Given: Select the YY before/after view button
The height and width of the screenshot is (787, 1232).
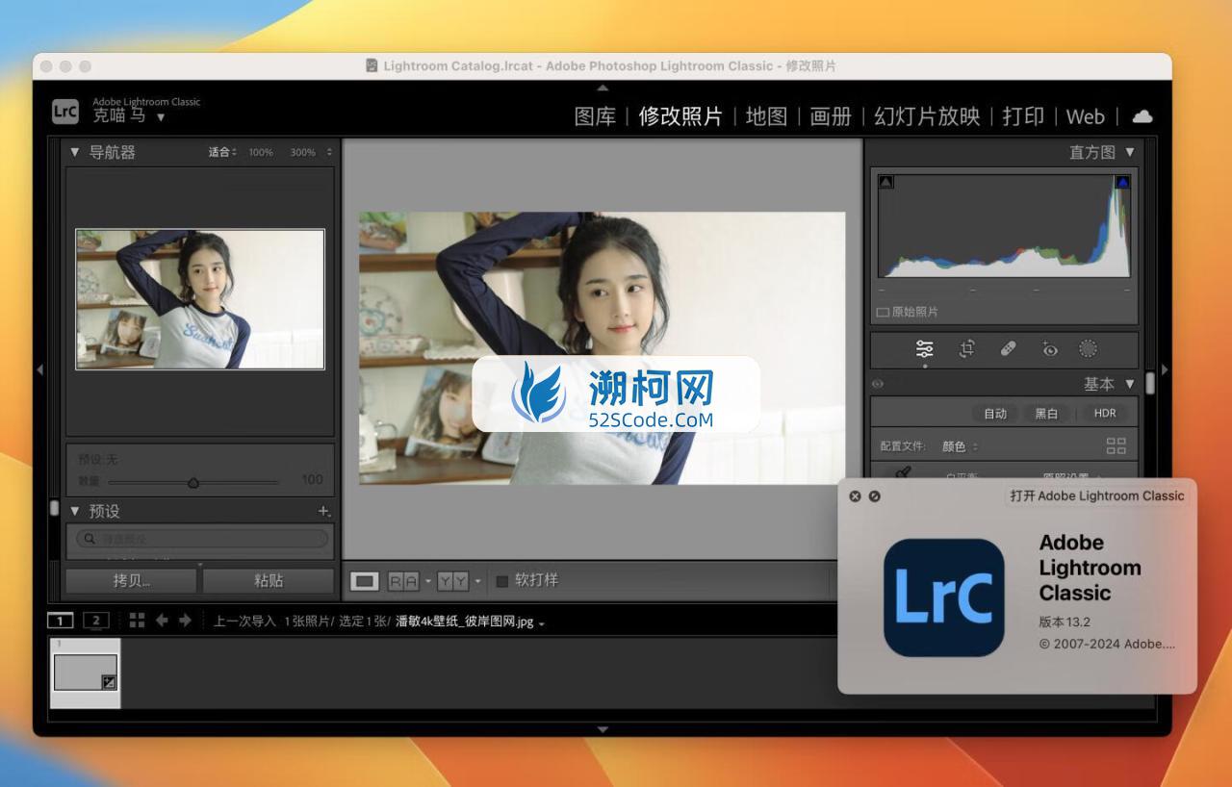Looking at the screenshot, I should [x=452, y=581].
